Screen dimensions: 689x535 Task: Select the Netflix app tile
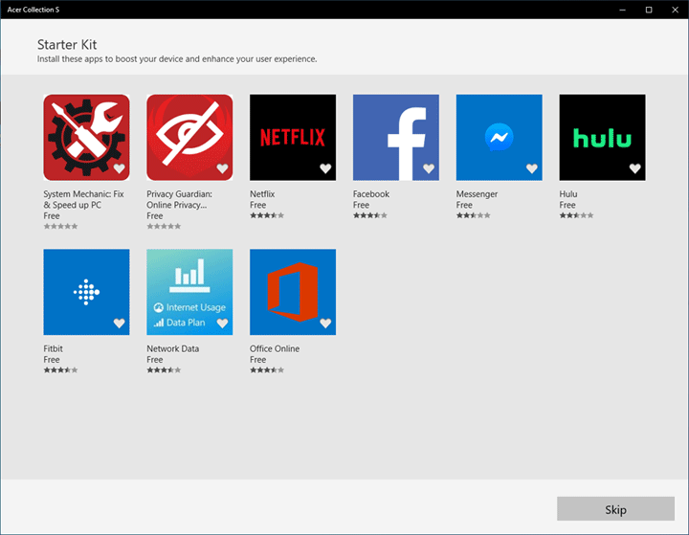coord(293,137)
